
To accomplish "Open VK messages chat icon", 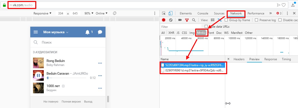I will 100,32.
